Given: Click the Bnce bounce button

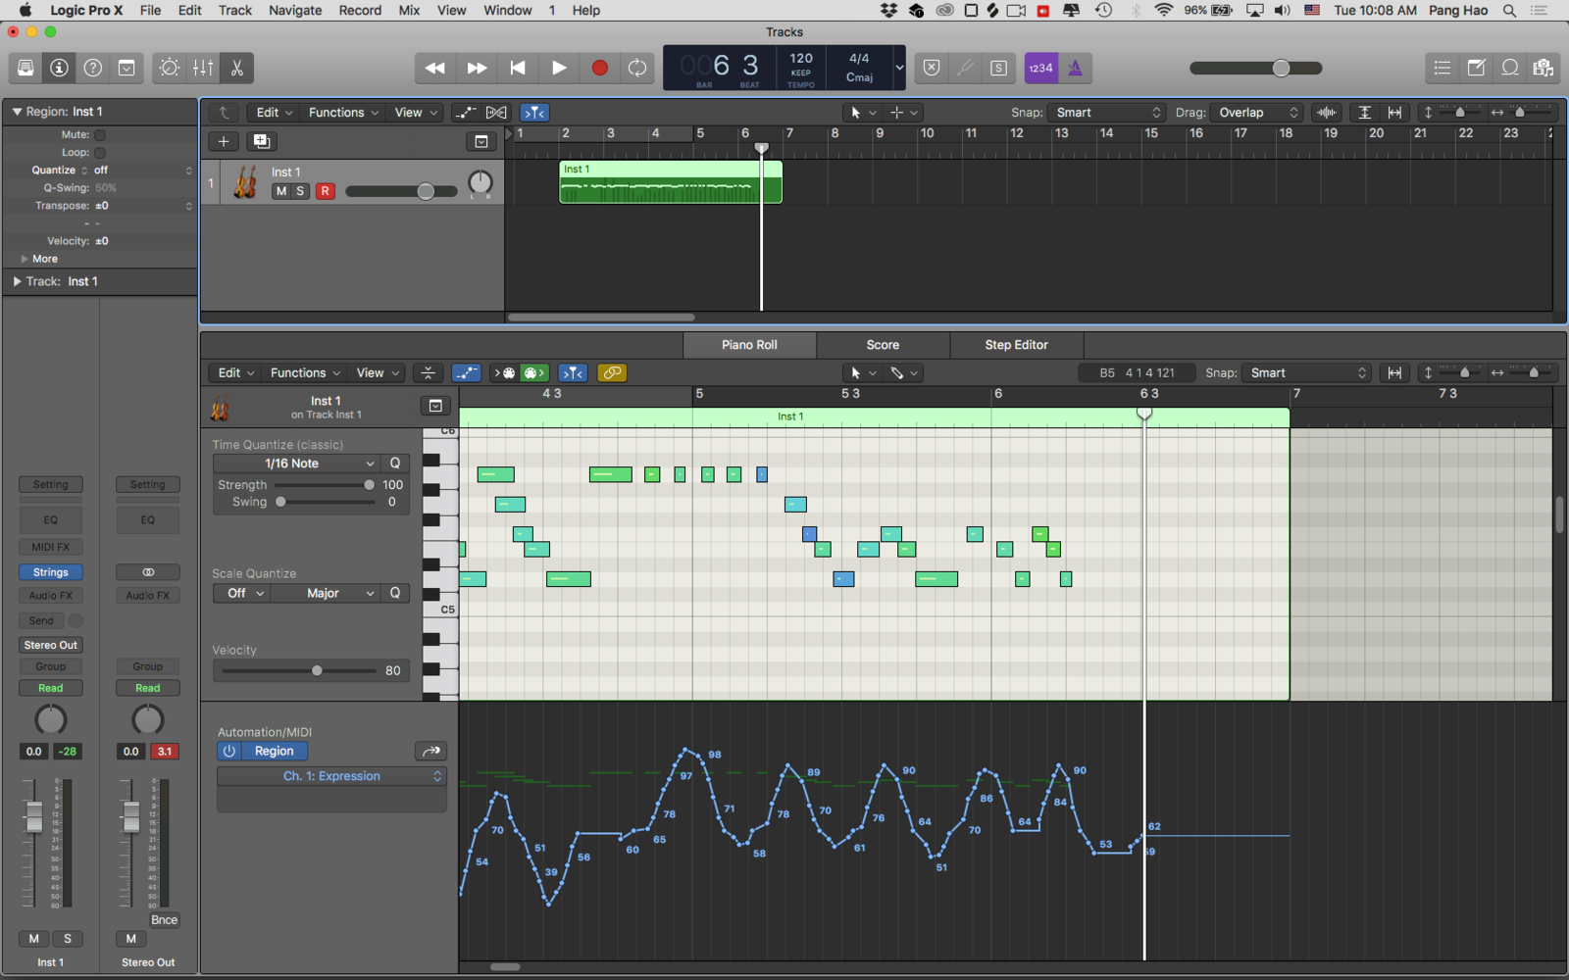Looking at the screenshot, I should point(164,920).
